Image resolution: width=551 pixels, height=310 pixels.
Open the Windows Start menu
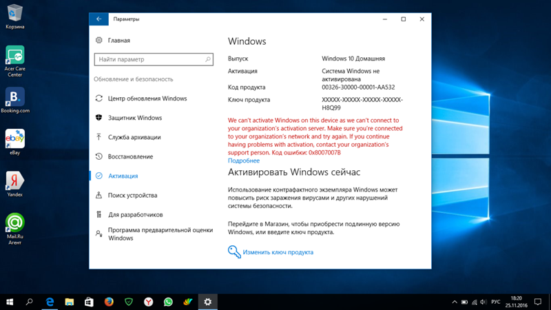pos(10,302)
